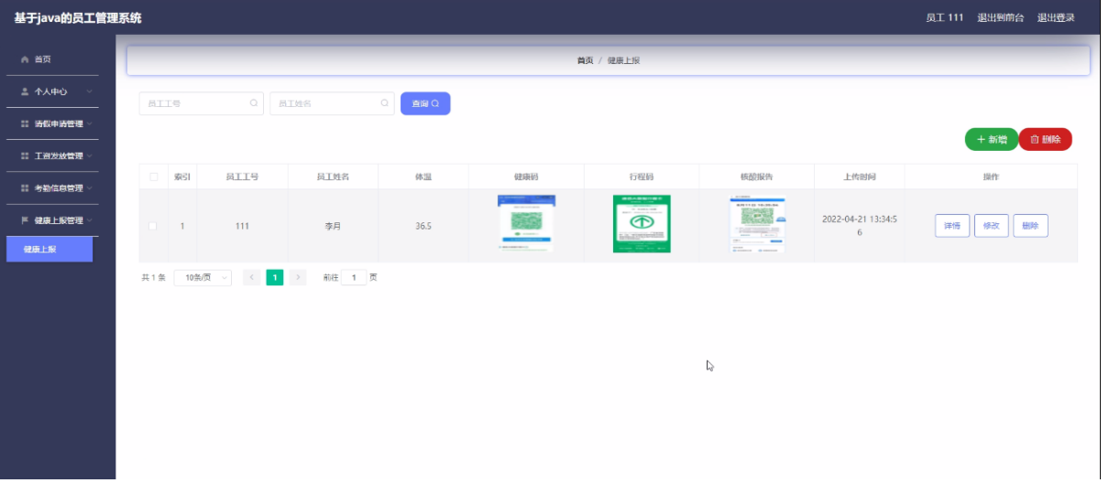Click the trash icon on the red 删除 button
This screenshot has height=483, width=1109.
coord(1035,140)
